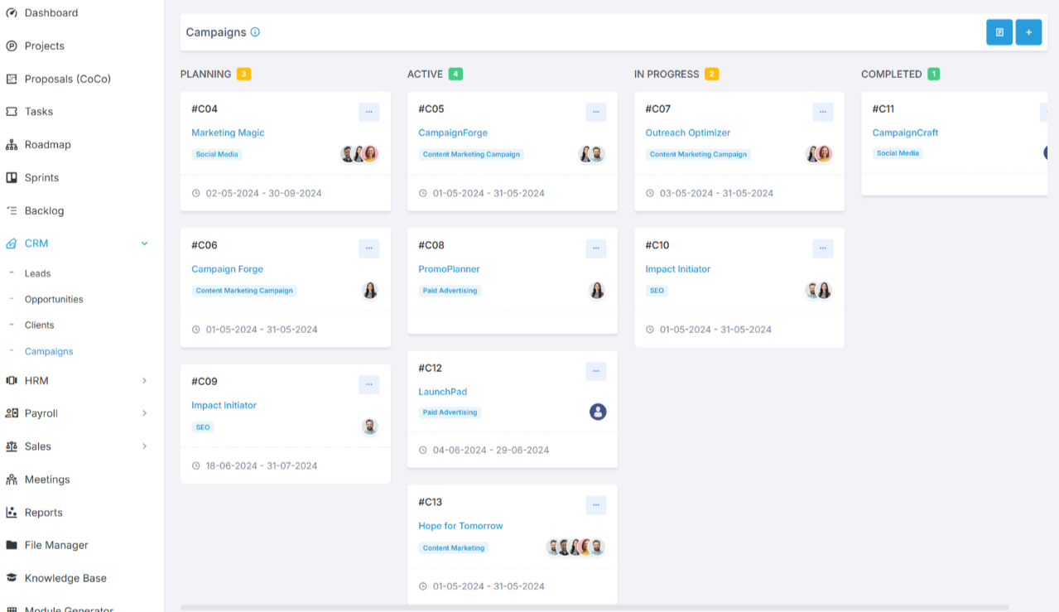Image resolution: width=1059 pixels, height=612 pixels.
Task: Open options menu for campaign #C04
Action: pos(368,112)
